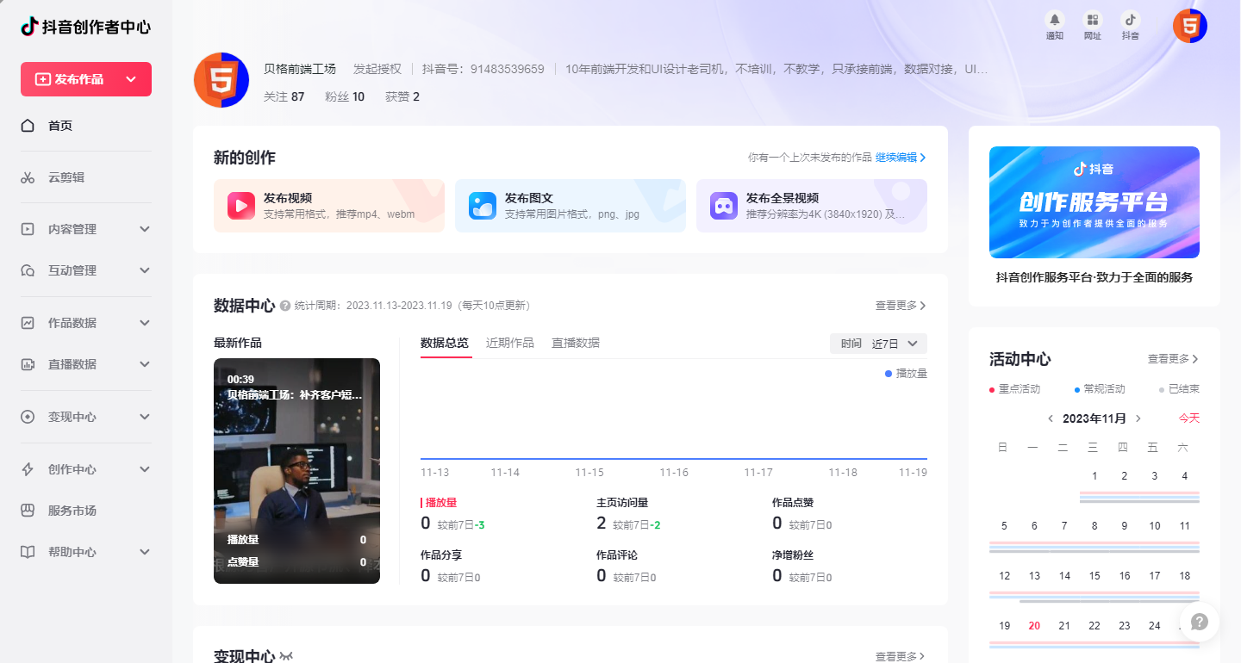
Task: Expand the 创作中心 chevron
Action: (145, 469)
